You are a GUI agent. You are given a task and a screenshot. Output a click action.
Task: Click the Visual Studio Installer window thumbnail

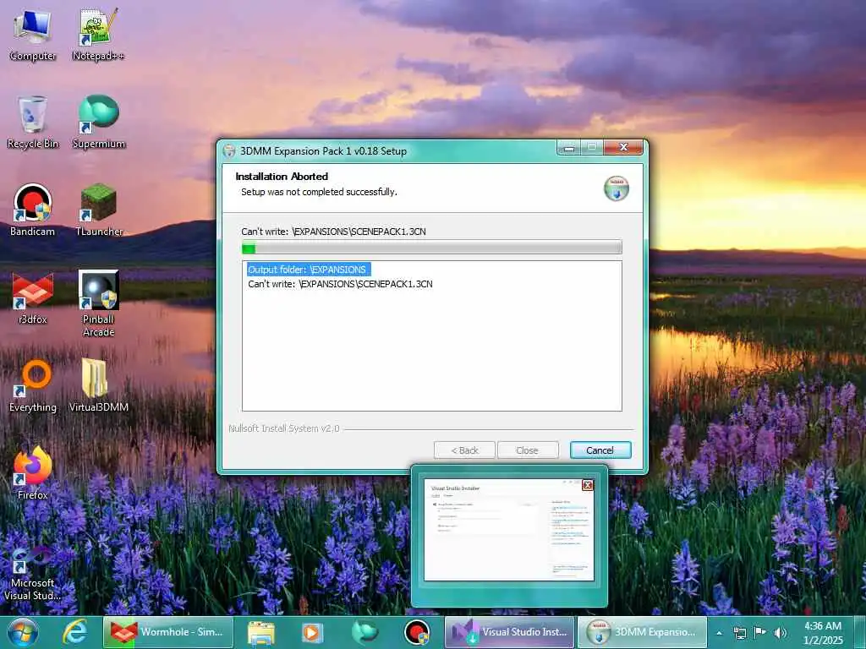pyautogui.click(x=508, y=529)
